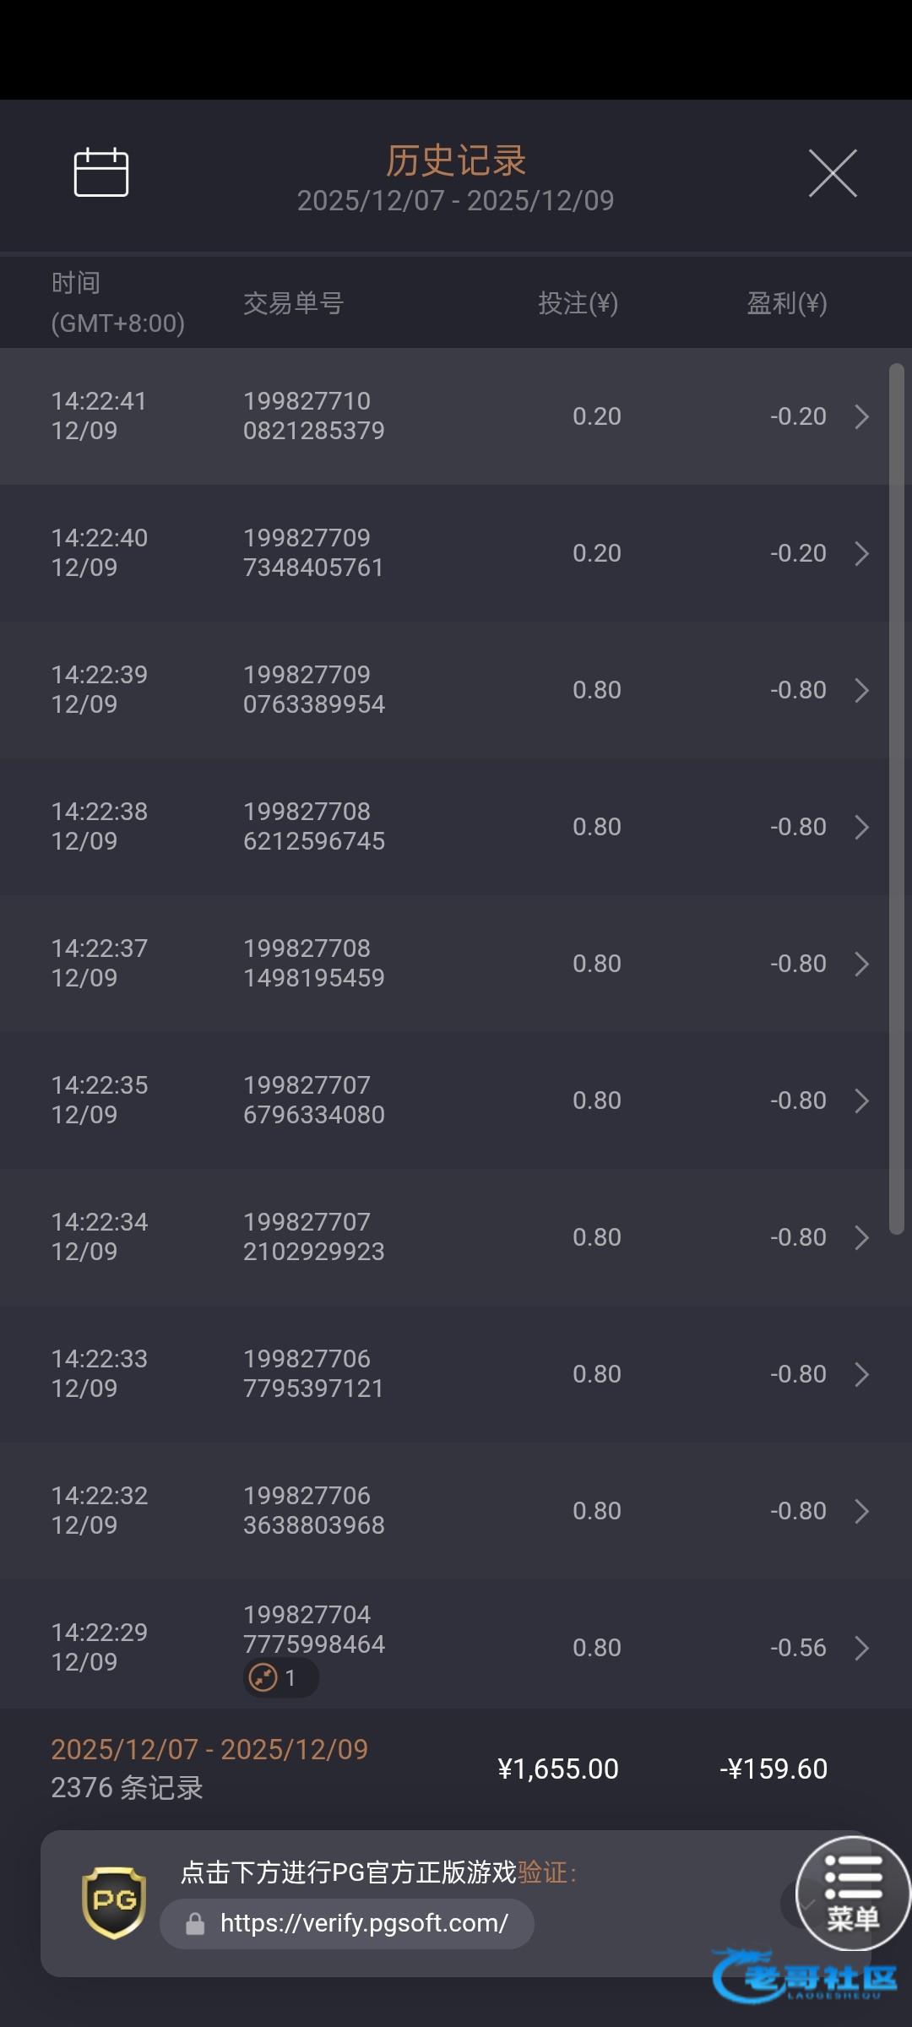912x2027 pixels.
Task: Open the round menu button
Action: [853, 1893]
